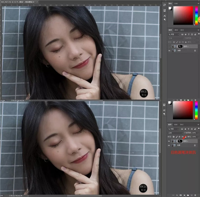
Task: Open blend mode 正常 dropdown, lower panel
Action: (x=175, y=133)
